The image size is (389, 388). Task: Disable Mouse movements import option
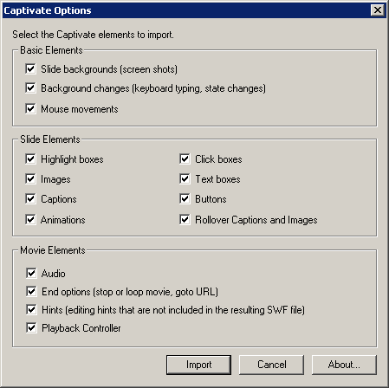click(30, 109)
